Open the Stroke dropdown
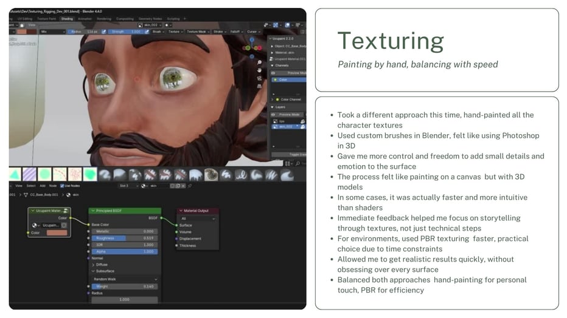 220,32
